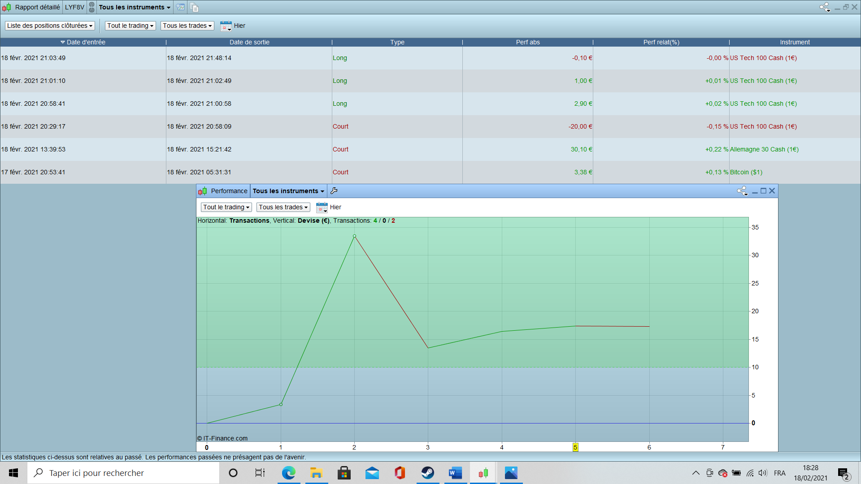This screenshot has width=861, height=484.
Task: Open the Steam app from the taskbar
Action: pos(427,473)
